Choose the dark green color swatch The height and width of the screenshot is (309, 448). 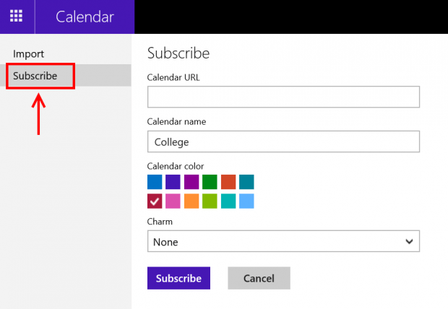(x=210, y=182)
